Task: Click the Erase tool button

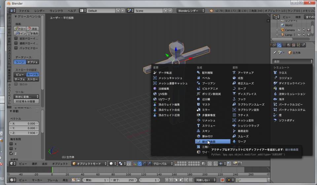Action: [33, 29]
